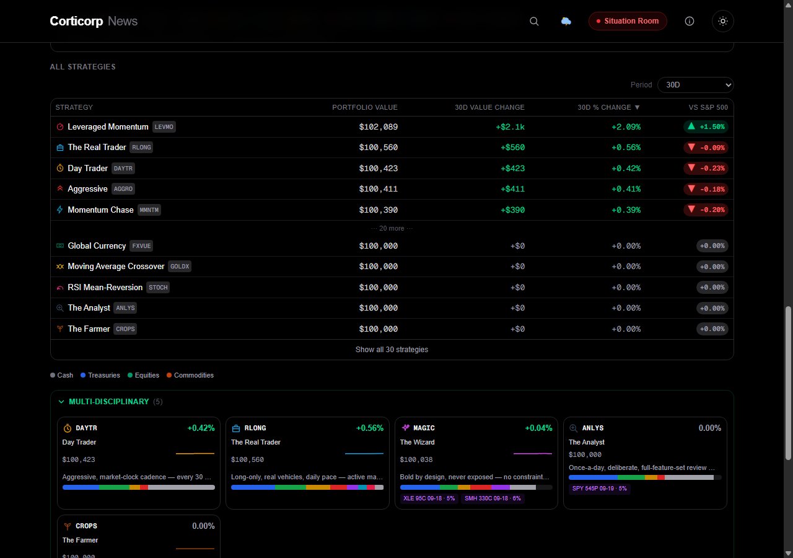Click the Momentum Chase lightning icon
This screenshot has height=558, width=793.
(60, 210)
